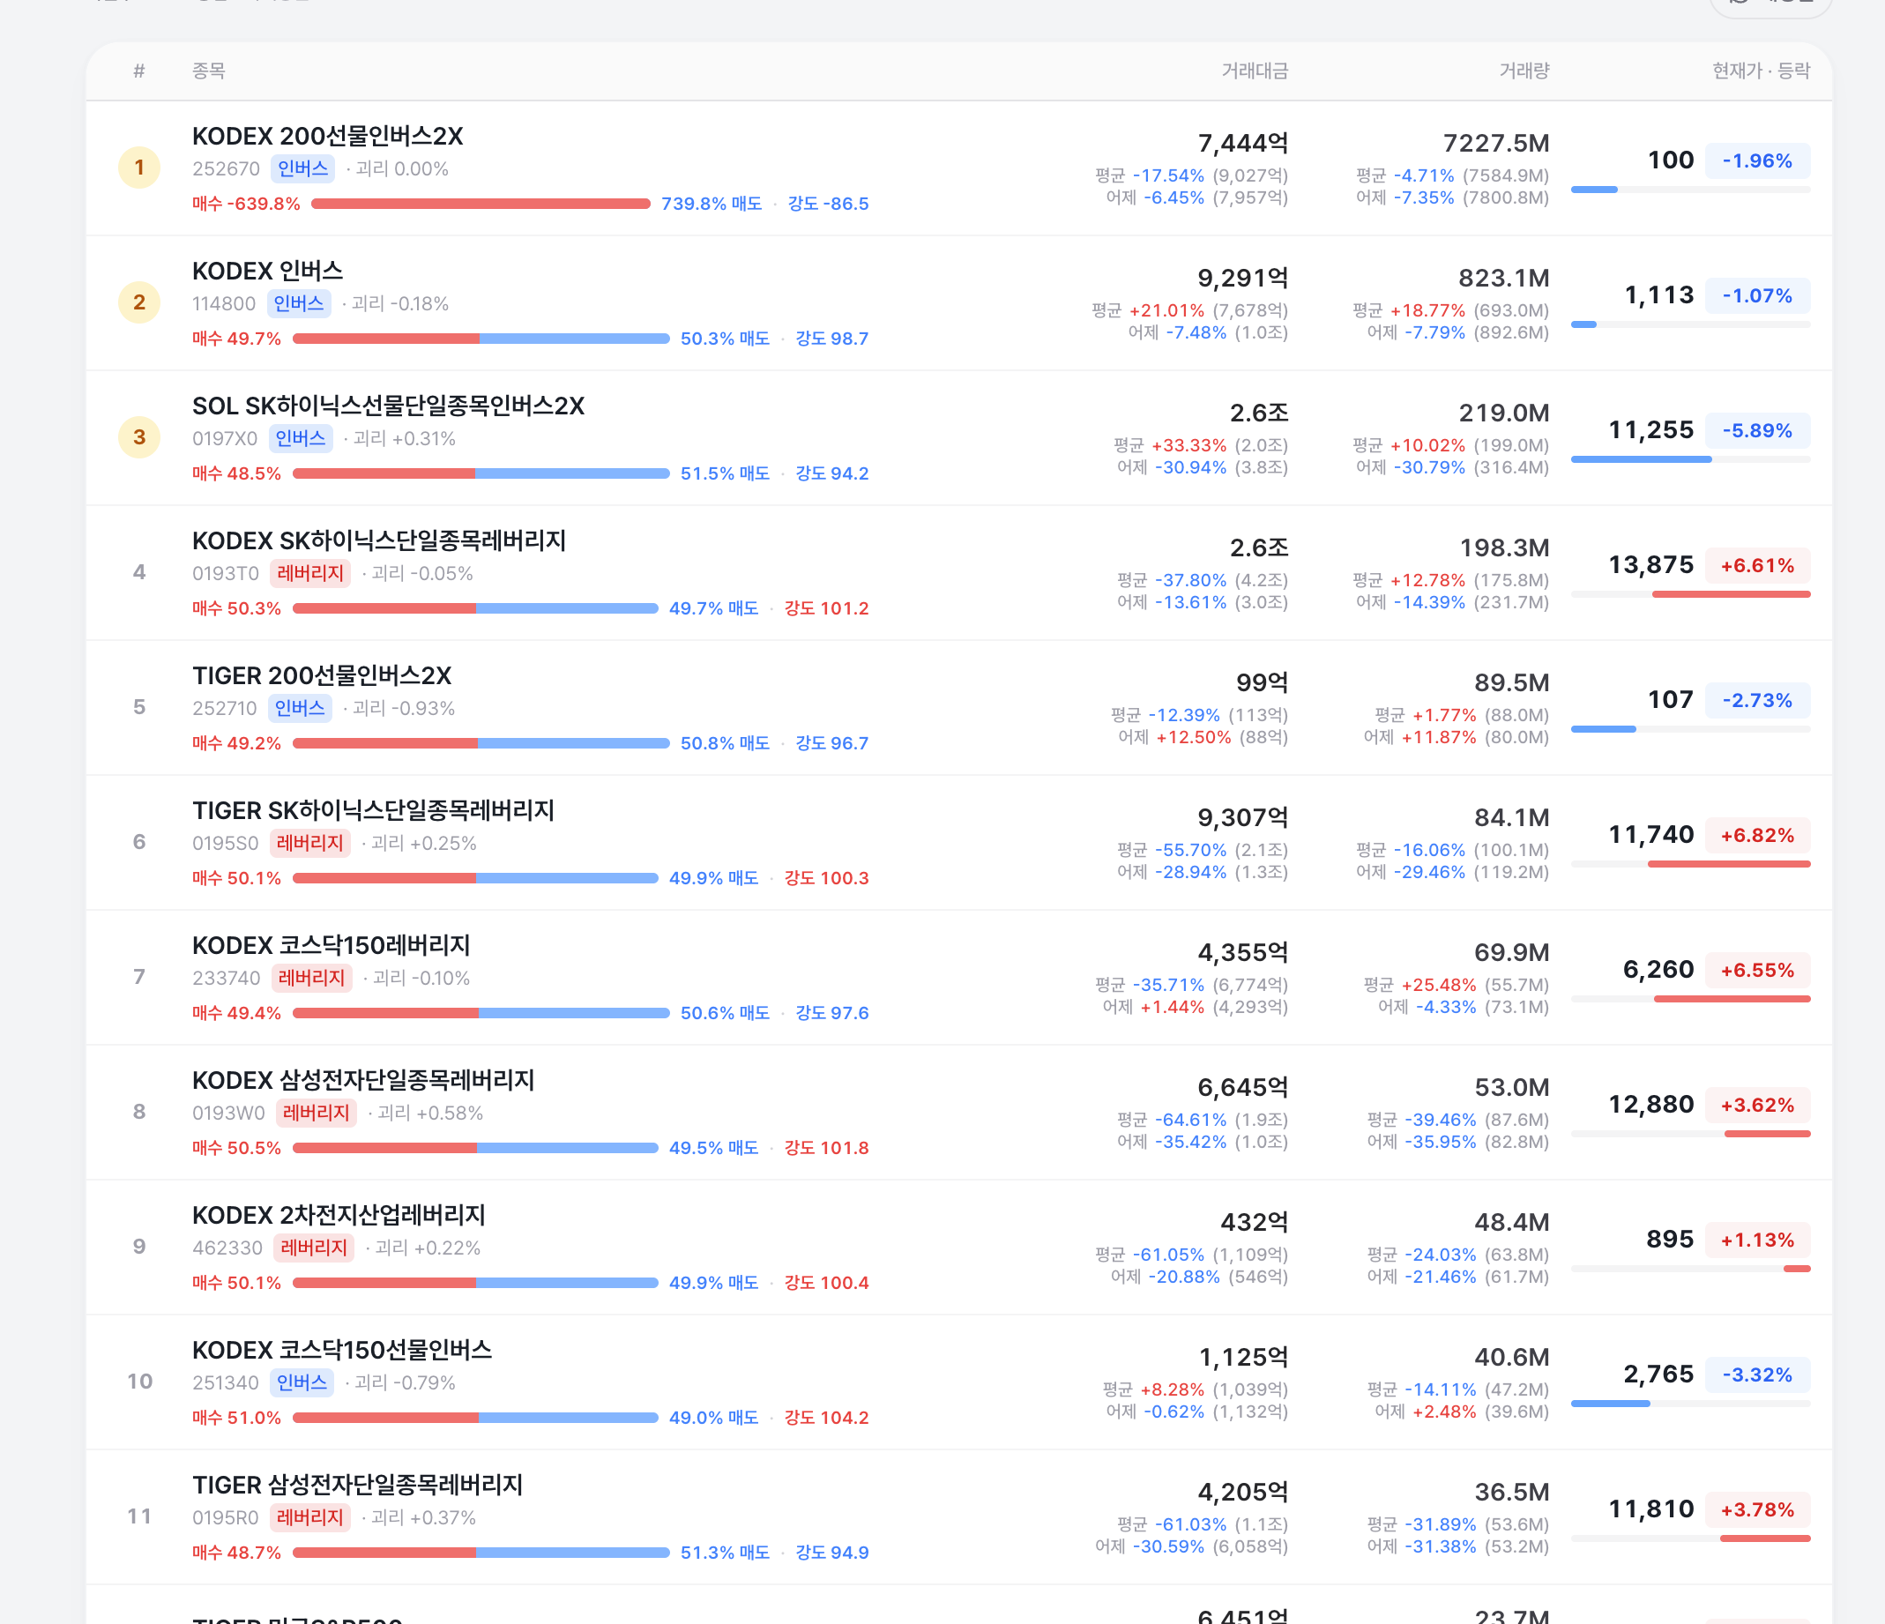1885x1624 pixels.
Task: Click the price range bar under 11,255
Action: [1690, 459]
